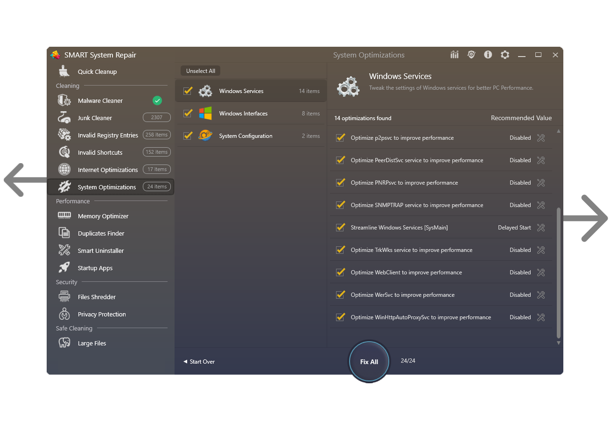The height and width of the screenshot is (430, 610).
Task: Click the Startup Apps rocket icon
Action: 64,267
